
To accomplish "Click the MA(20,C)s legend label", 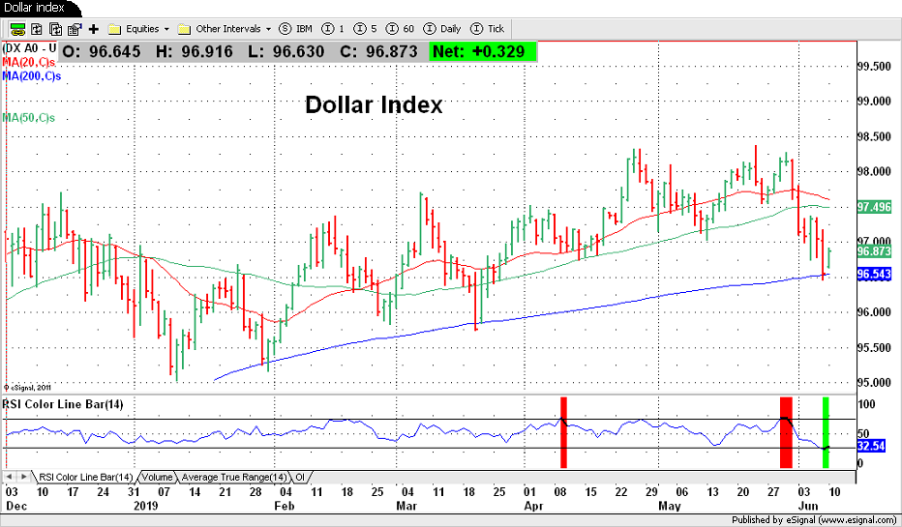I will point(29,62).
